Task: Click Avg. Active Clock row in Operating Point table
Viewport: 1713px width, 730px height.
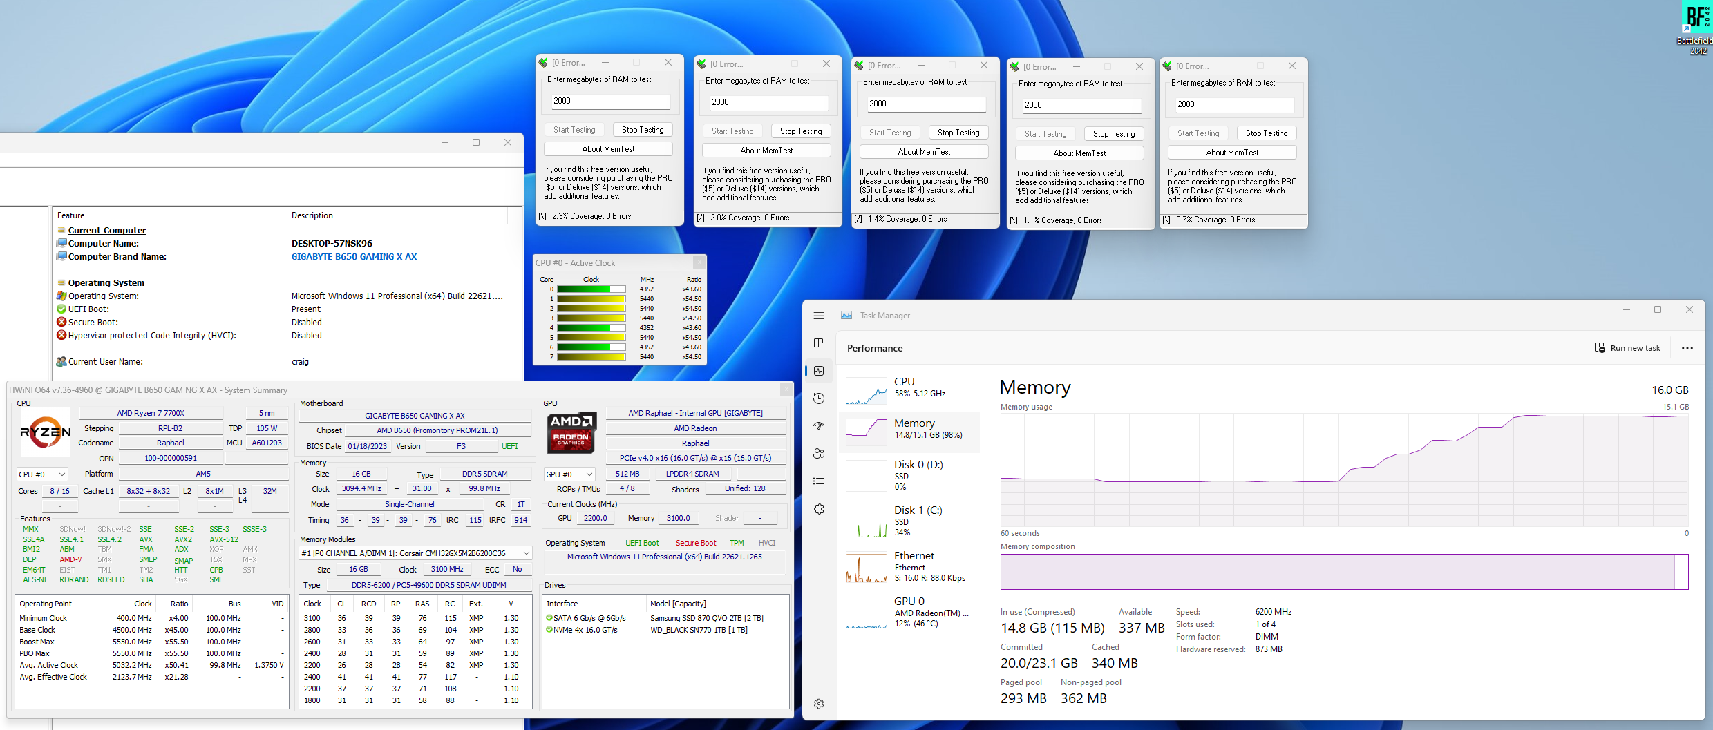Action: pyautogui.click(x=151, y=666)
